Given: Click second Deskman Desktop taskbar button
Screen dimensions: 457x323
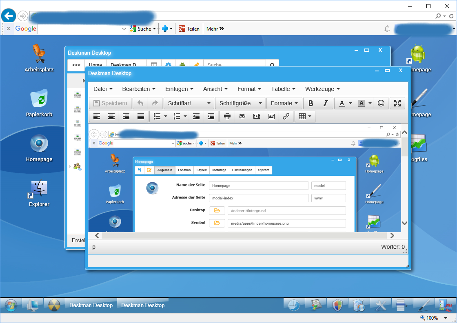Looking at the screenshot, I should 143,305.
